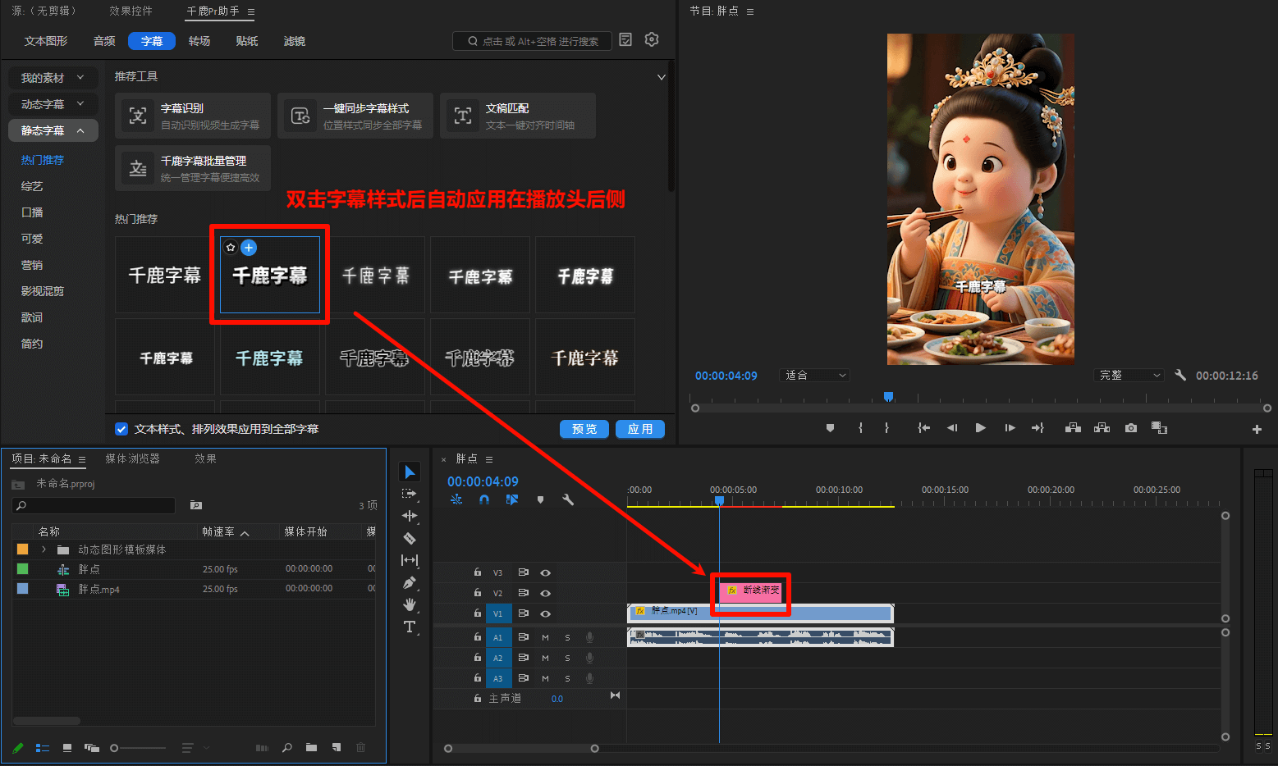The width and height of the screenshot is (1278, 766).
Task: Select the Hand tool in the tools panel
Action: (410, 604)
